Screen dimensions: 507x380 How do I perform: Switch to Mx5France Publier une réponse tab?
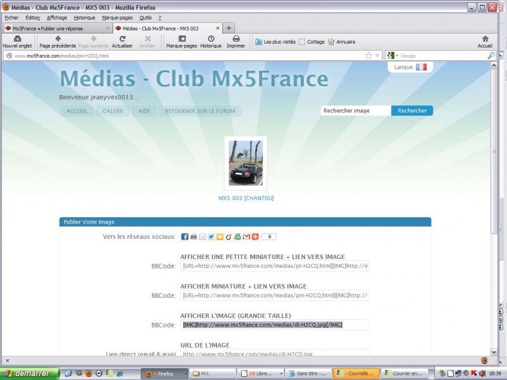[57, 28]
